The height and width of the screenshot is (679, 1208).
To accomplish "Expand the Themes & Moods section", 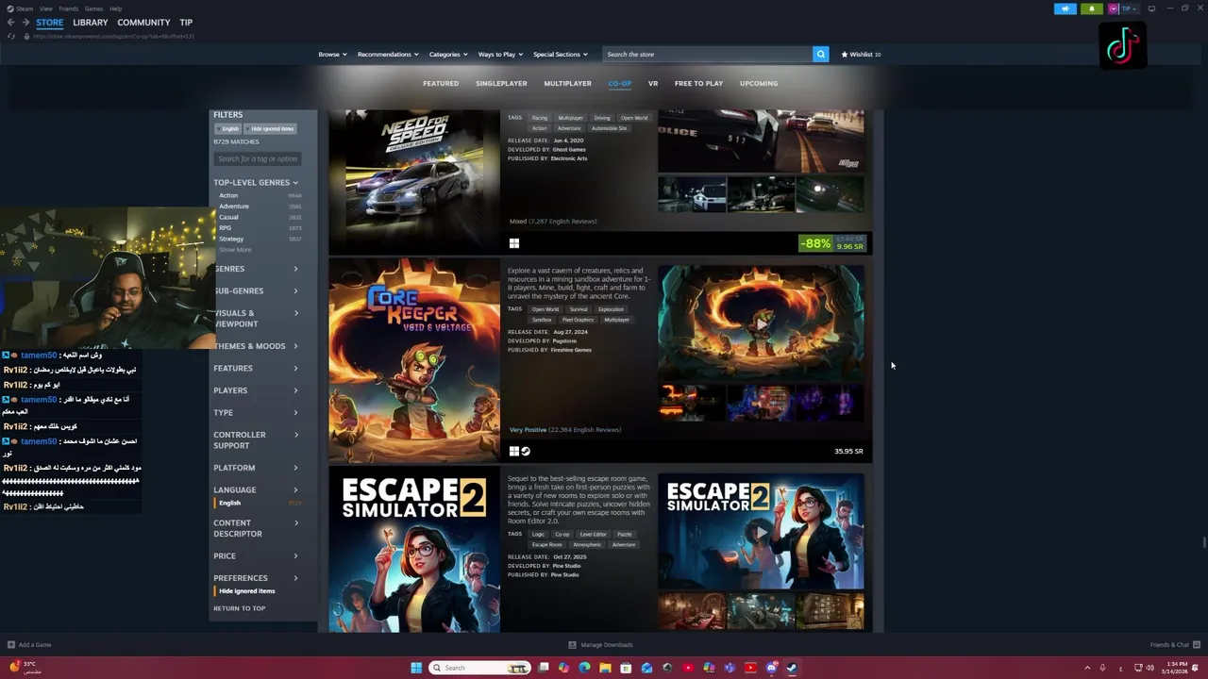I will point(256,346).
